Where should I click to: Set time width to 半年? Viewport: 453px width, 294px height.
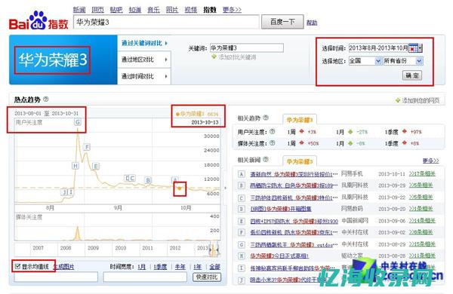click(x=180, y=267)
